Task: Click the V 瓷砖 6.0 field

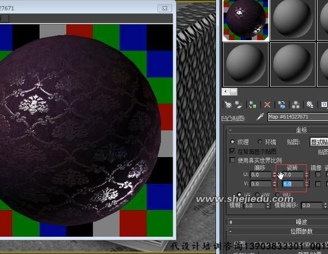Action: [x=293, y=184]
